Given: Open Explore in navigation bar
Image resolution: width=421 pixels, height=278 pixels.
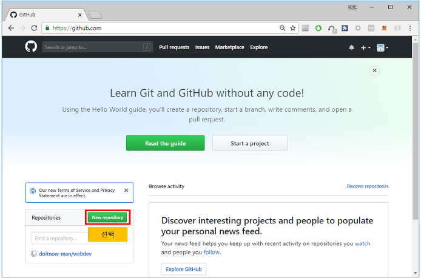Looking at the screenshot, I should click(259, 47).
